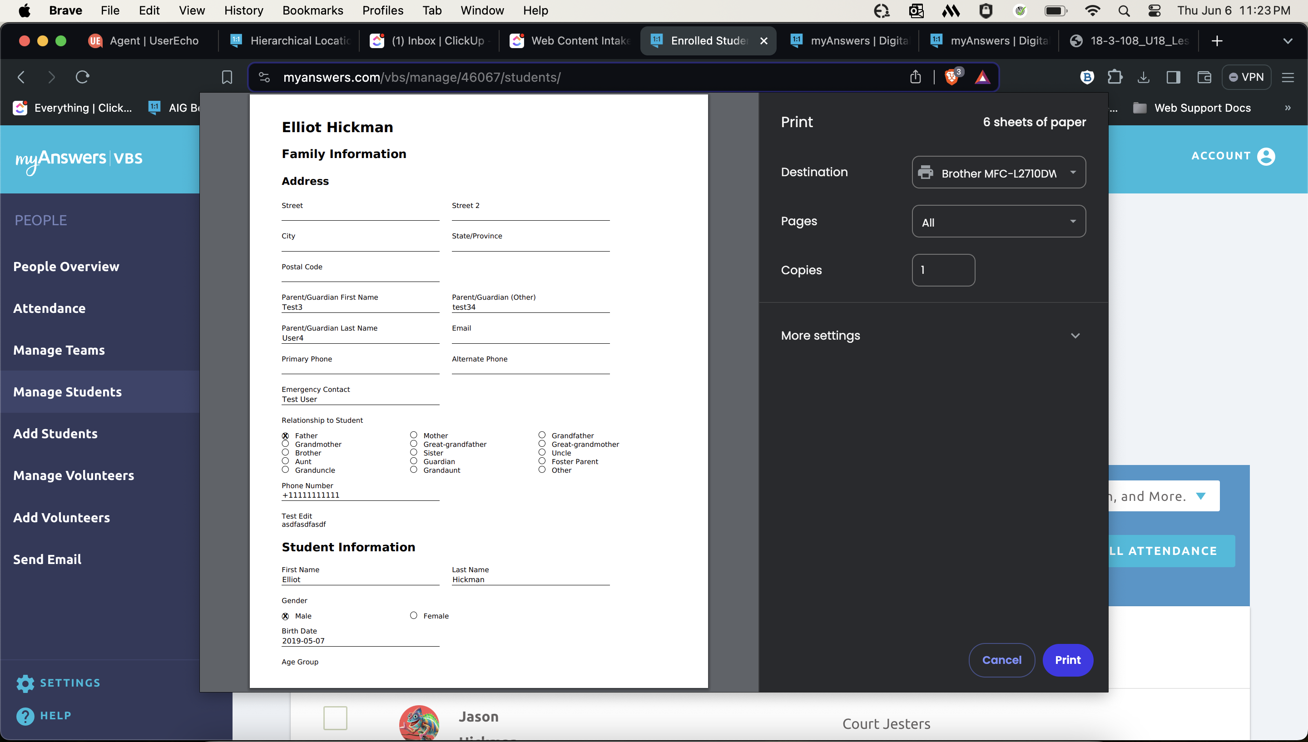Open macOS Control Center icon
Screen dimensions: 1308x742
[x=1154, y=11]
